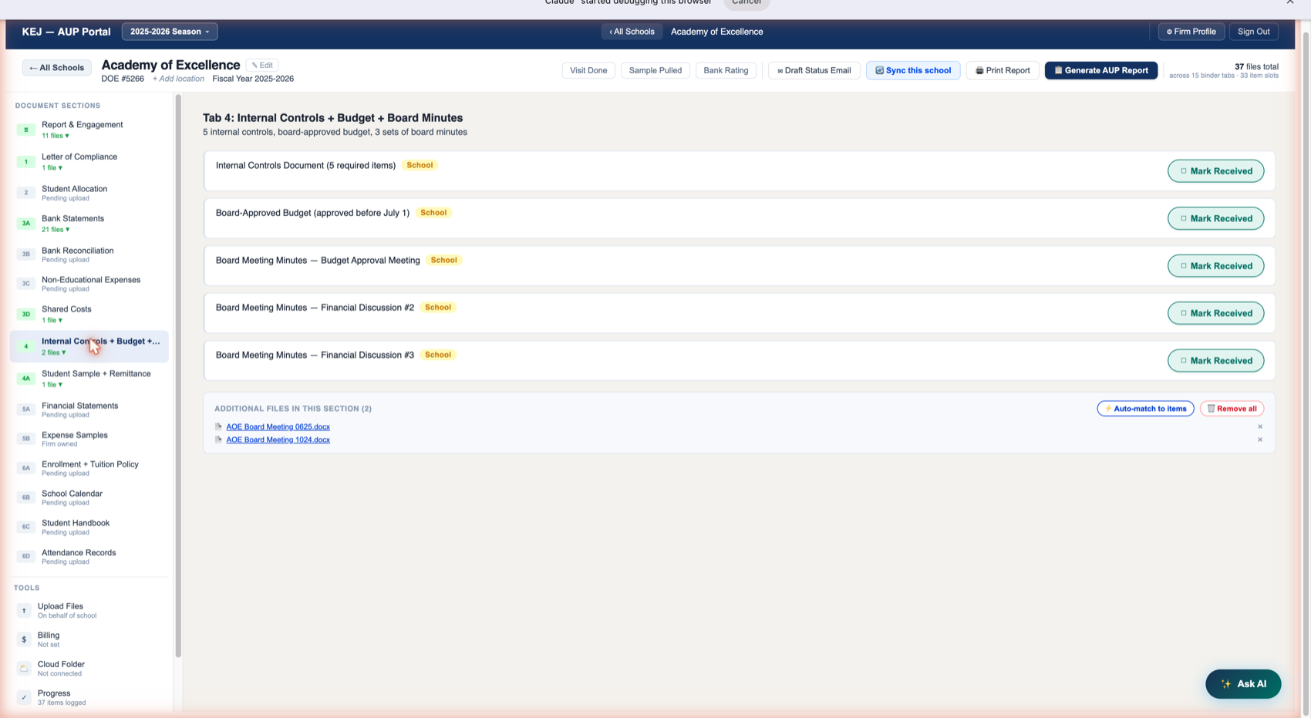Click the 3A badge for Bank Statements

click(x=25, y=224)
